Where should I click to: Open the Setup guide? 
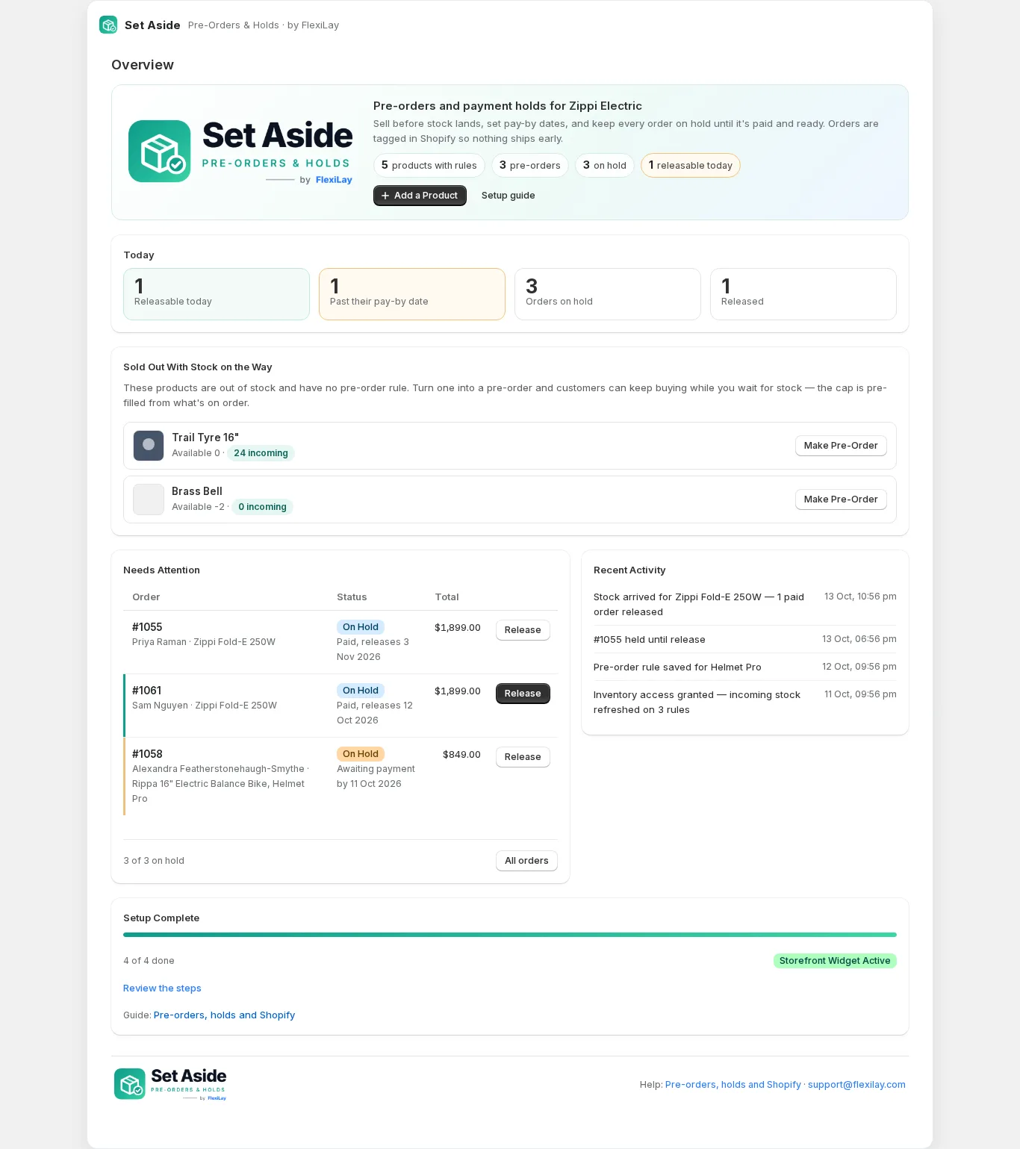click(508, 196)
